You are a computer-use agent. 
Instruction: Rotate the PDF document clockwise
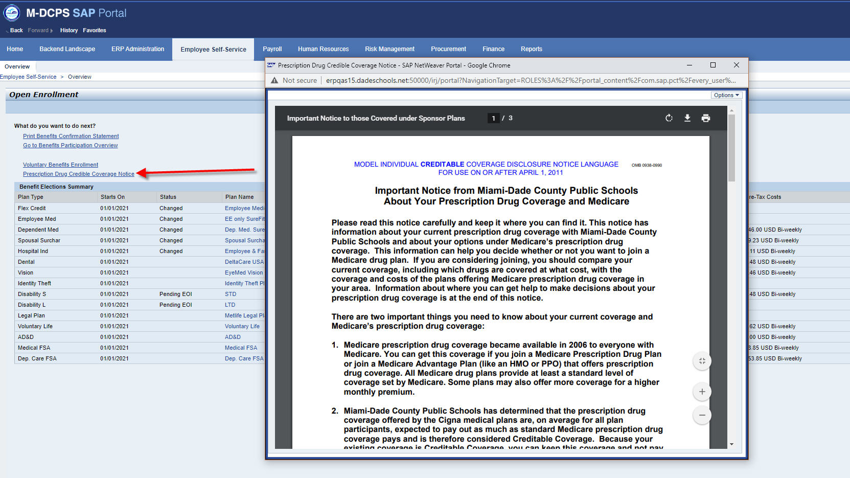tap(669, 118)
